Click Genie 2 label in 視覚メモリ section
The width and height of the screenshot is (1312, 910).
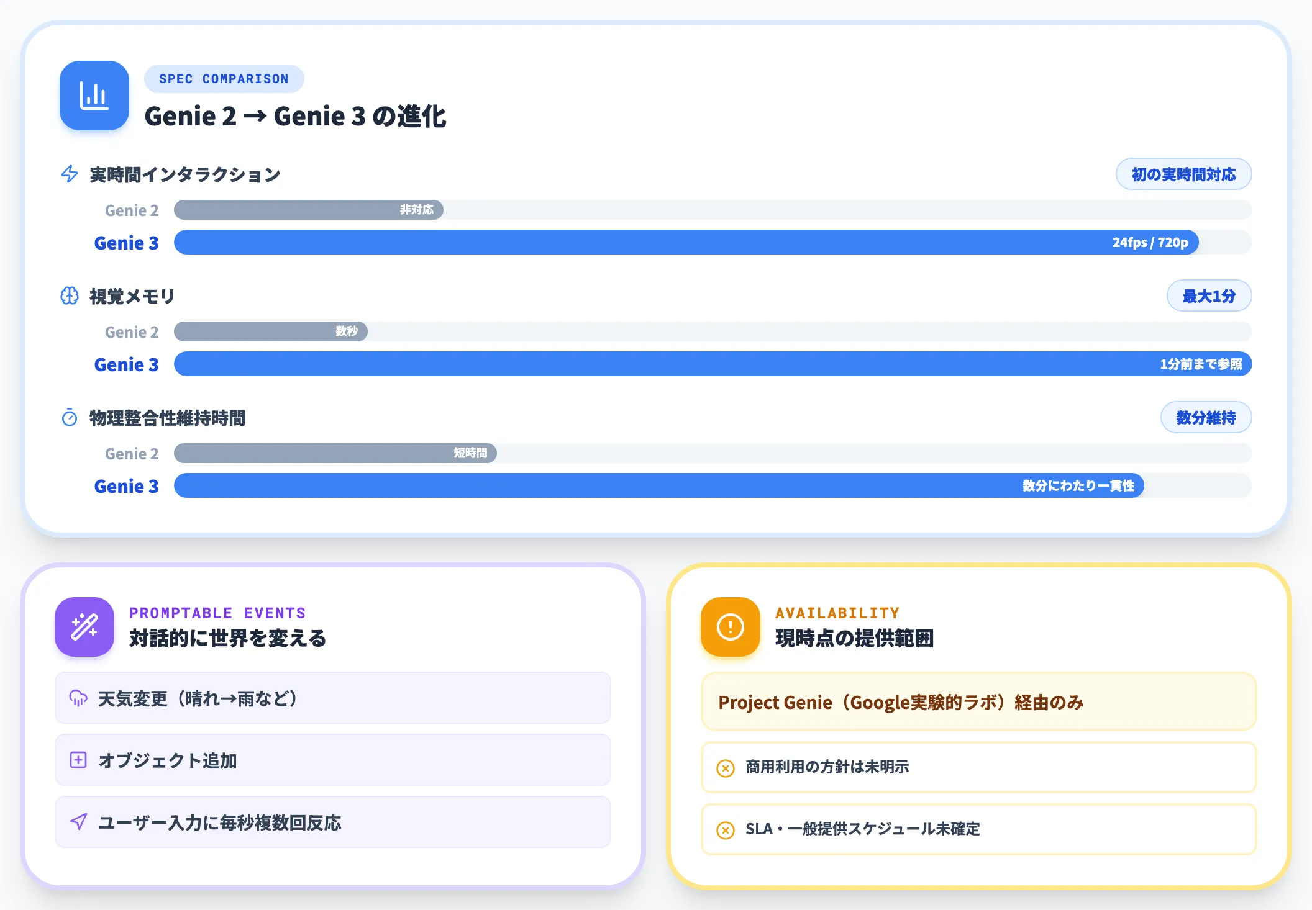132,332
